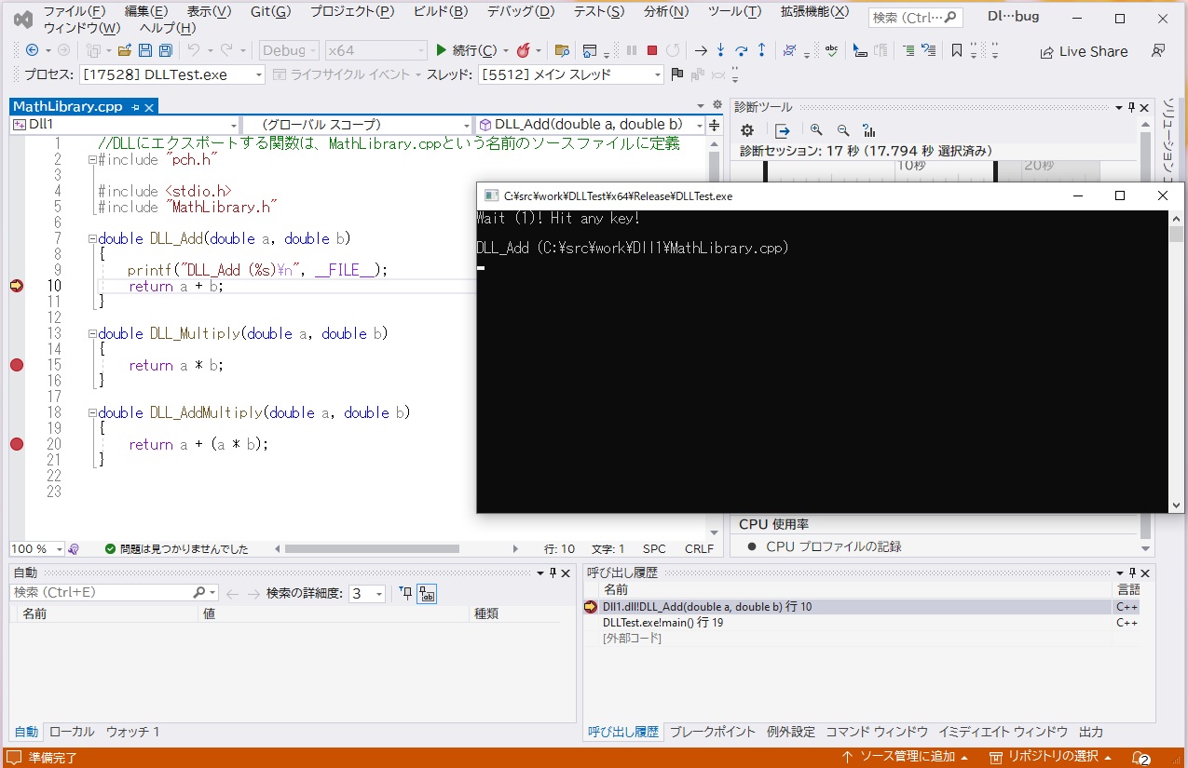This screenshot has width=1188, height=768.
Task: Click the feedback person icon at top right
Action: [x=1158, y=50]
